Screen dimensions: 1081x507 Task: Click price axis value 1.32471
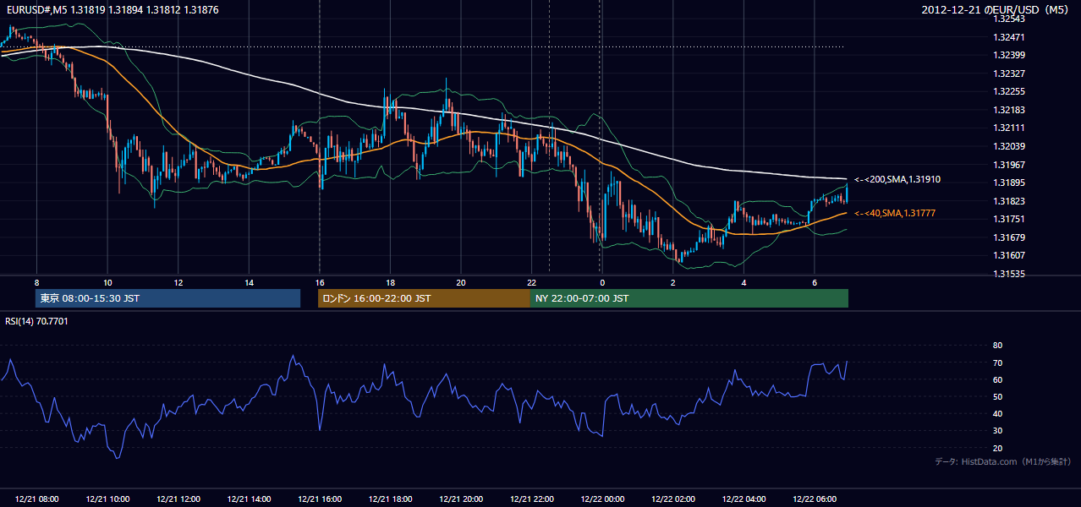point(1009,37)
